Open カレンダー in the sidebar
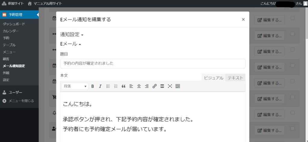This screenshot has height=142, width=308. [x=11, y=31]
